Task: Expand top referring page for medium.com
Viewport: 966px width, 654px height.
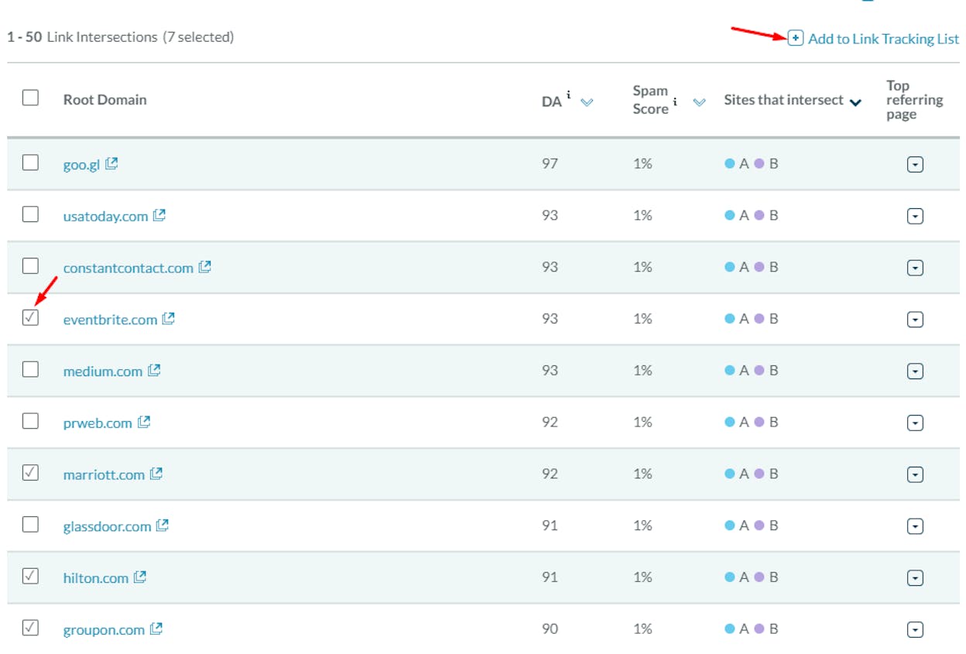Action: click(x=915, y=371)
